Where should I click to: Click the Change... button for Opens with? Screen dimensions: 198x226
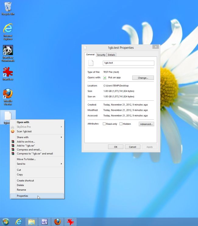point(143,78)
